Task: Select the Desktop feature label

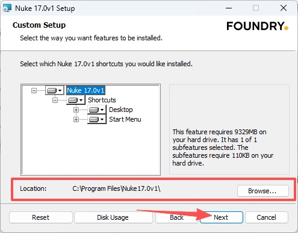Action: [121, 110]
